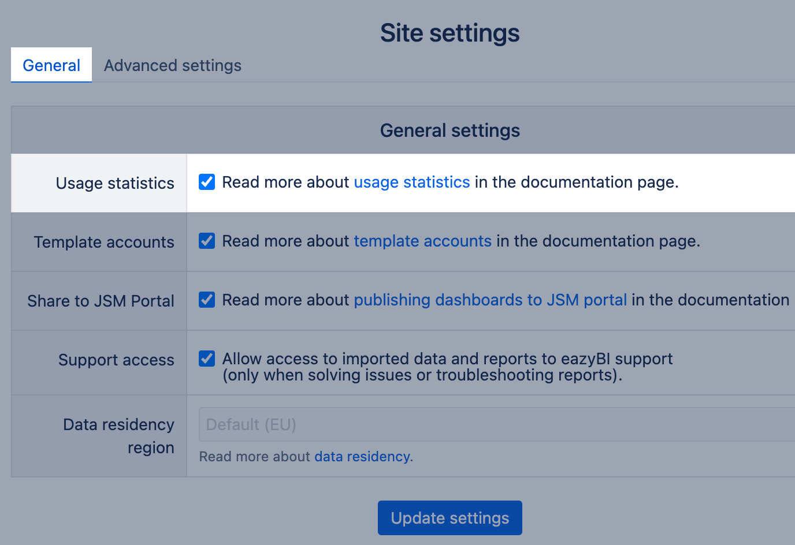Enable the Usage statistics checkbox
The height and width of the screenshot is (545, 795).
click(x=206, y=182)
